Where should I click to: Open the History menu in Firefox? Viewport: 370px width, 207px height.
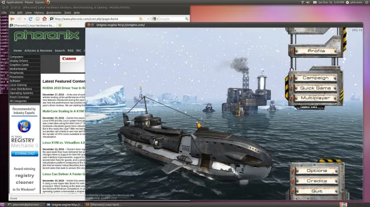coord(39,12)
